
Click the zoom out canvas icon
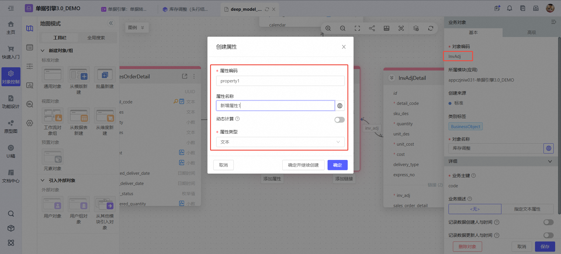tap(343, 28)
